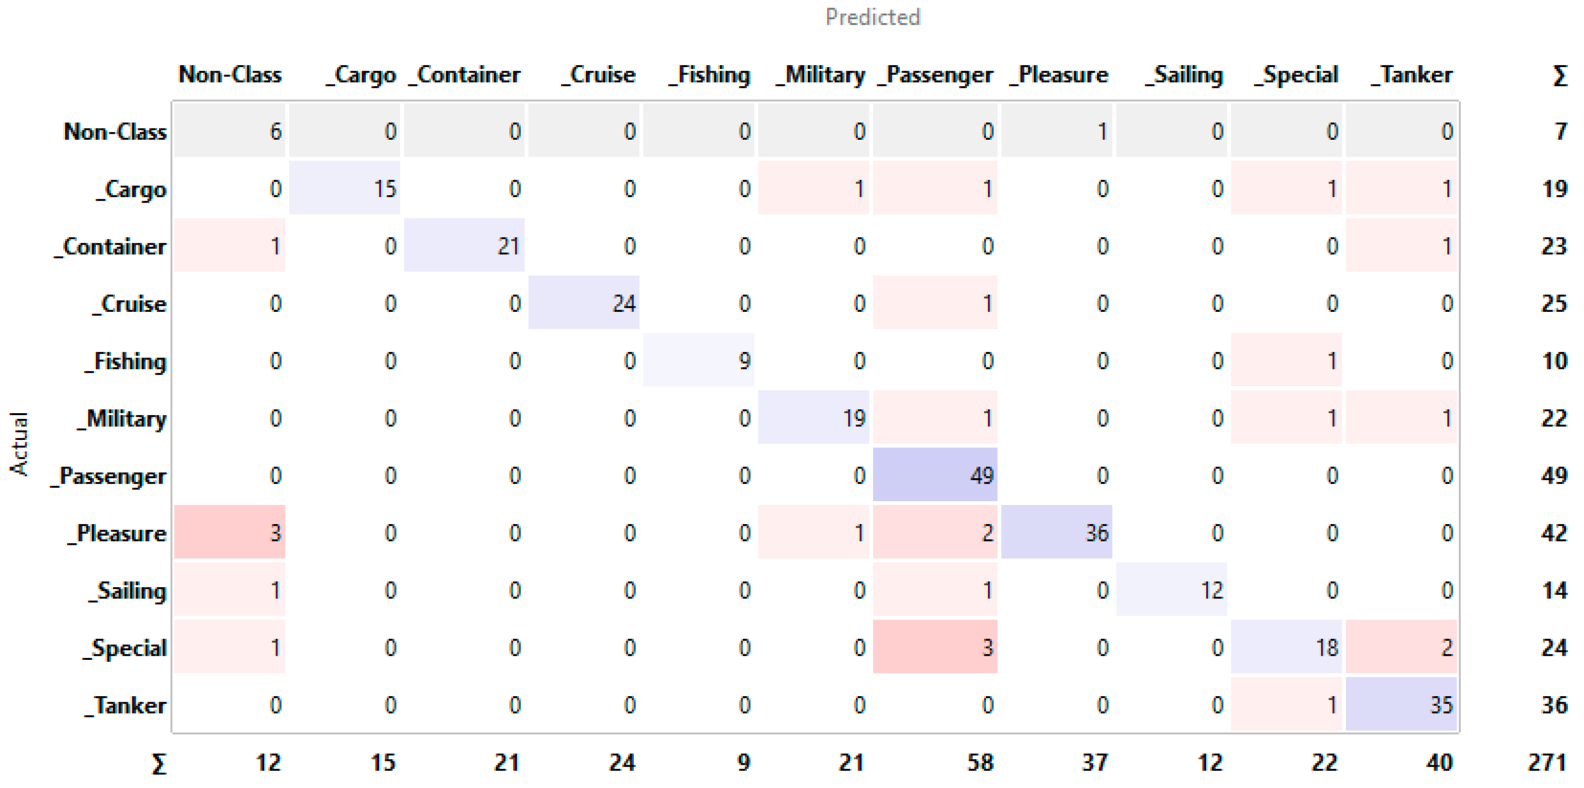Click the Sailing diagonal cell showing 12
Image resolution: width=1584 pixels, height=788 pixels.
(x=1171, y=590)
